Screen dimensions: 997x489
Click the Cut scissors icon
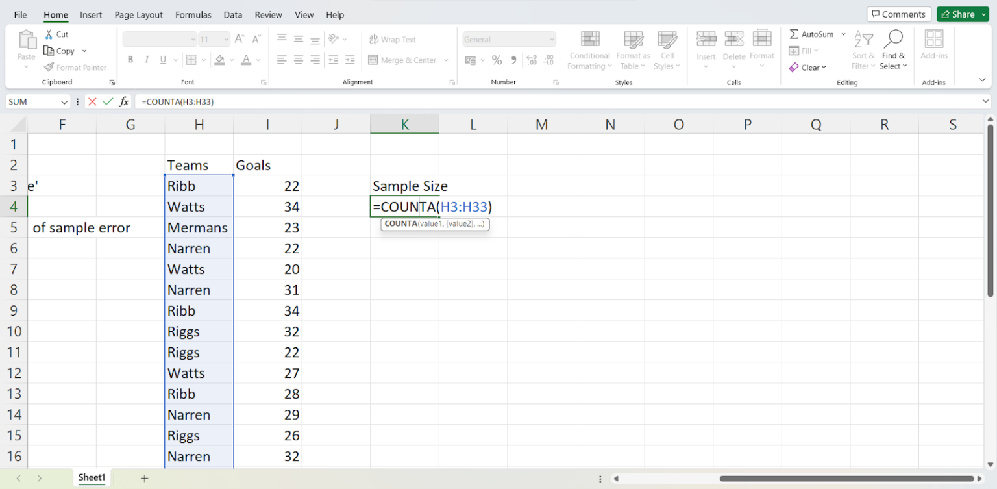(49, 34)
